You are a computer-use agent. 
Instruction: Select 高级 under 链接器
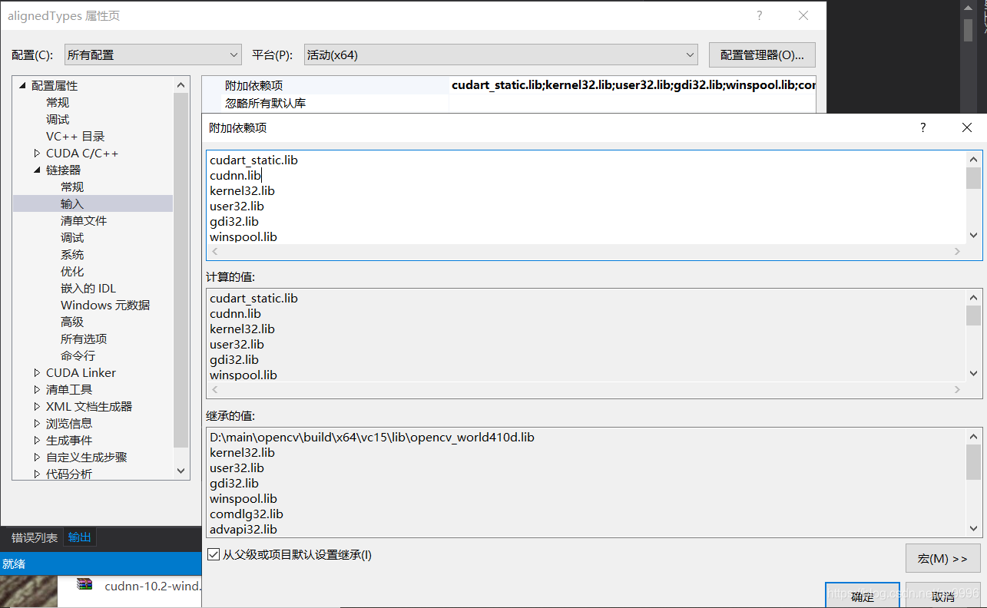[72, 322]
